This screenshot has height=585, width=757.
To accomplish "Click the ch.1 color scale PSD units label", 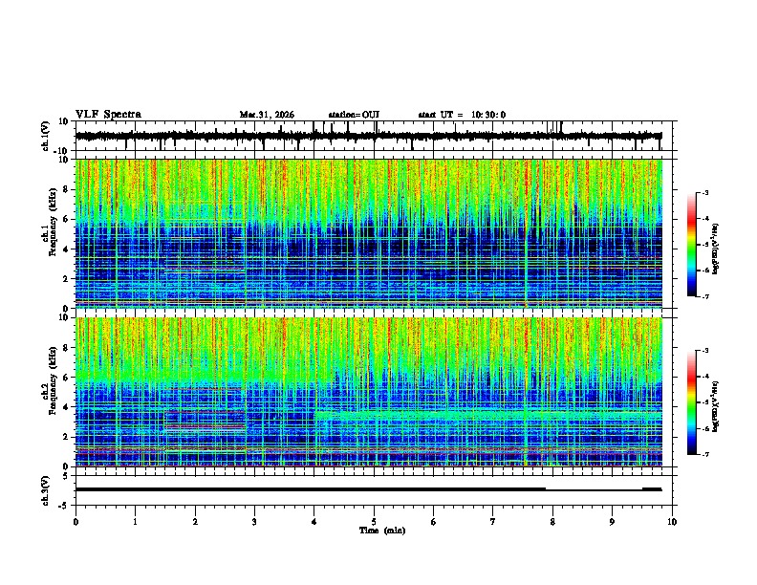I will coord(715,249).
